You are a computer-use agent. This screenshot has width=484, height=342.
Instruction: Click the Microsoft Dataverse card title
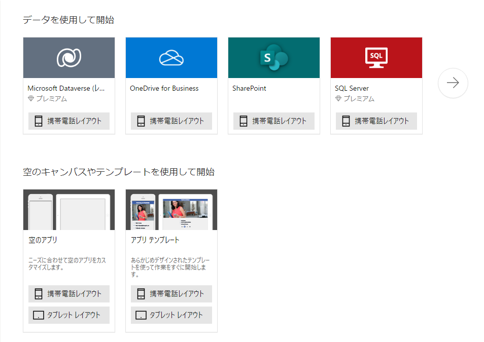coord(66,88)
